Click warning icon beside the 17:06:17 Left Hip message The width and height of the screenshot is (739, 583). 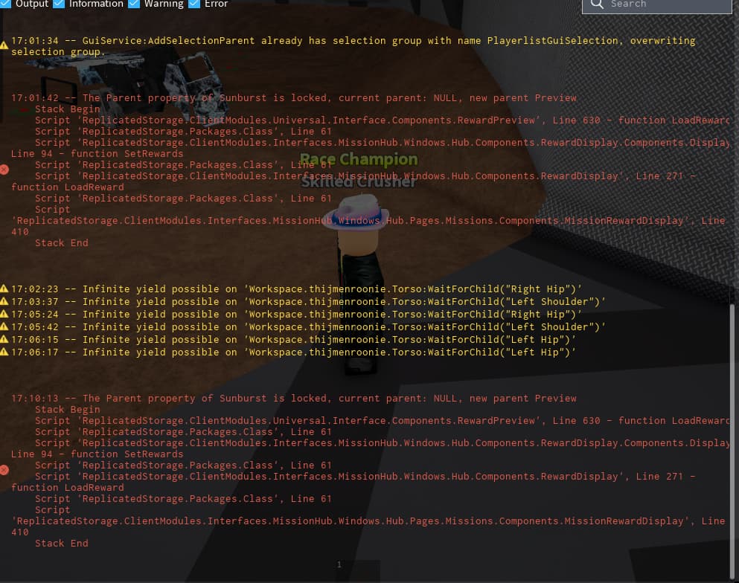click(6, 352)
